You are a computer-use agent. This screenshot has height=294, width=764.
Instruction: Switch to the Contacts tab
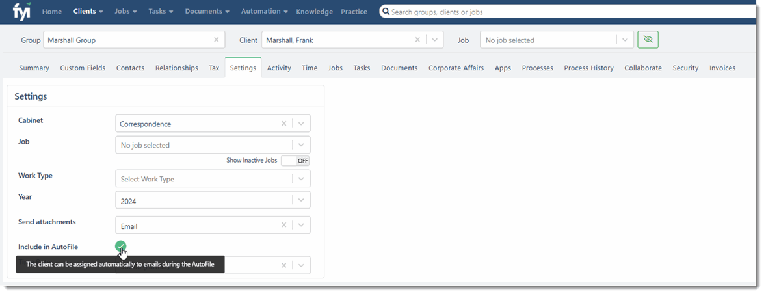point(130,68)
